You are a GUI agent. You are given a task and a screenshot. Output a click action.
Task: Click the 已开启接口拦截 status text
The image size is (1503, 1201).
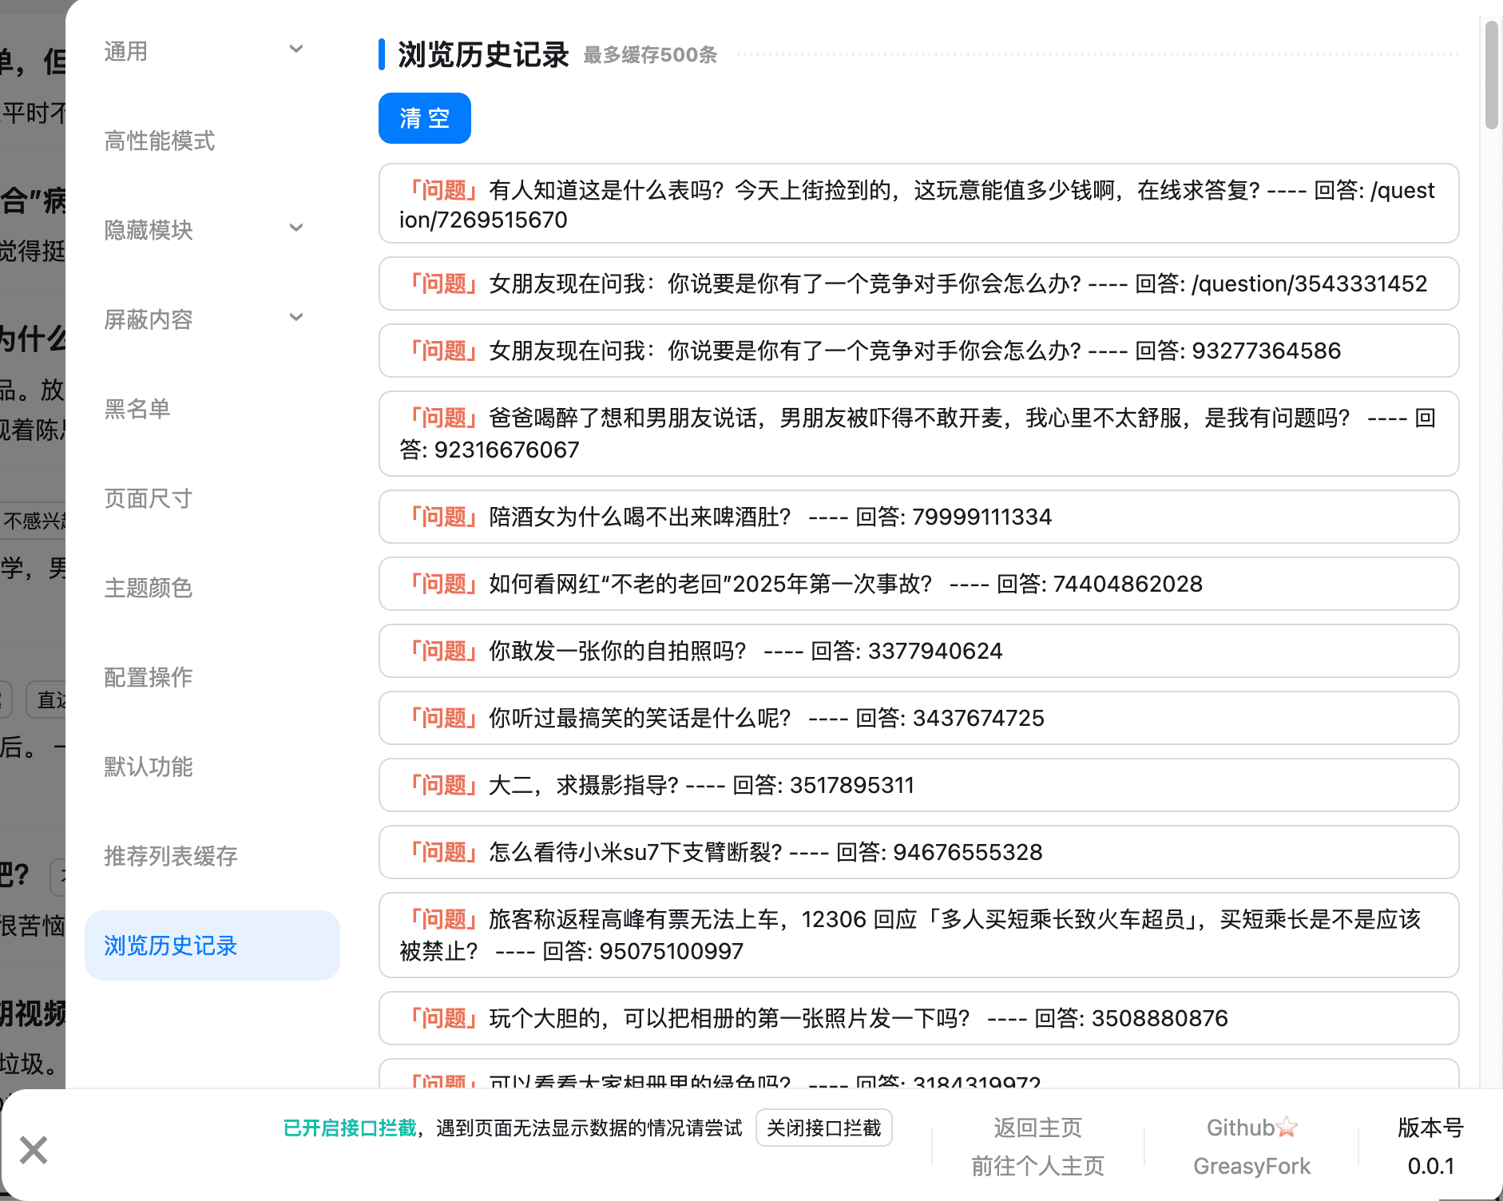click(x=350, y=1128)
